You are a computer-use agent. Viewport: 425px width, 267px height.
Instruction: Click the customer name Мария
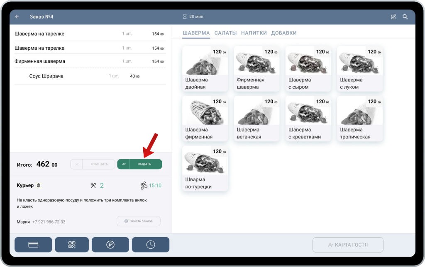[x=23, y=222]
